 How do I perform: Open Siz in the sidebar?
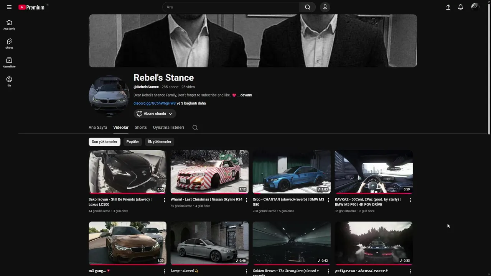[9, 81]
